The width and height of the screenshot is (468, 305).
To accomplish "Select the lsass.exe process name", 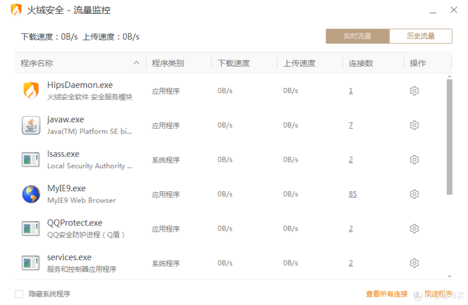I will point(63,154).
